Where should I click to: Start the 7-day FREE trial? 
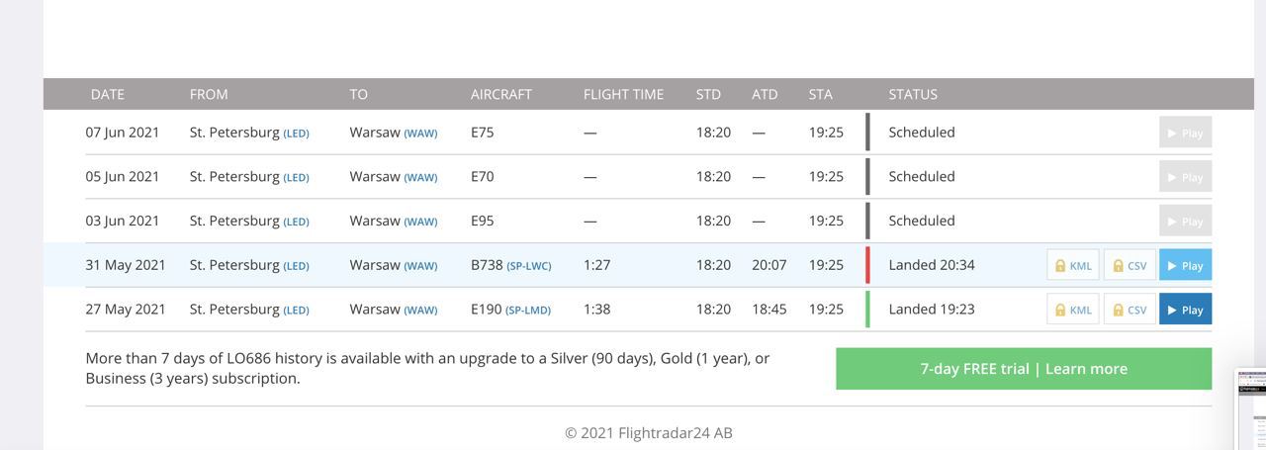click(x=1024, y=369)
